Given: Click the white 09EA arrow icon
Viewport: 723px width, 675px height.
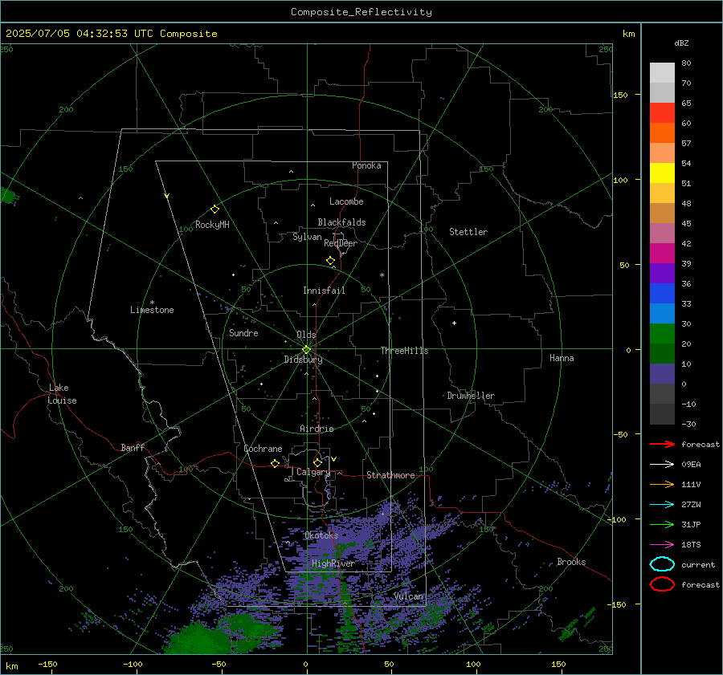Looking at the screenshot, I should click(x=662, y=465).
